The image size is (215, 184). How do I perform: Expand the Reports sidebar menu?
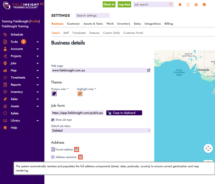tap(38, 85)
